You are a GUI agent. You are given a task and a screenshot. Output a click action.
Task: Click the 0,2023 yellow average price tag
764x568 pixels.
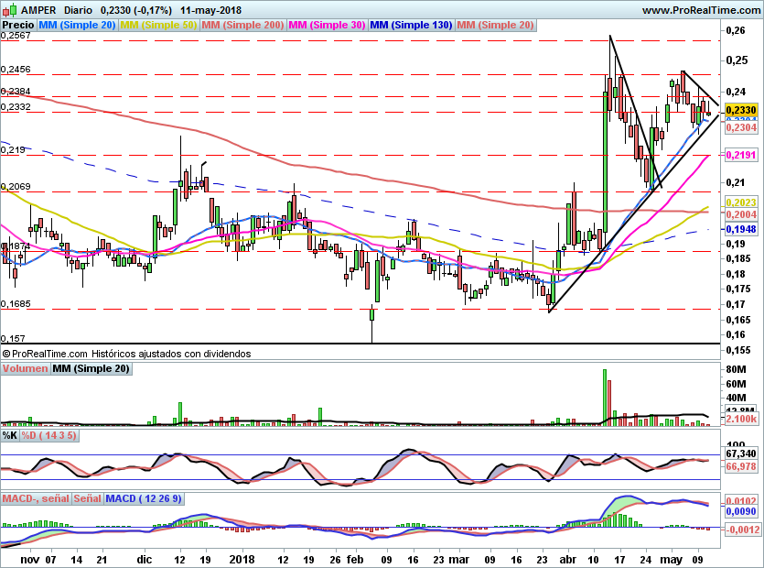741,202
